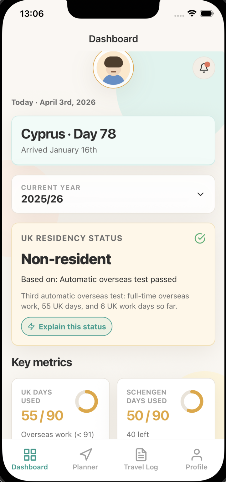Tap the Wi-Fi indicator in the status bar
The height and width of the screenshot is (482, 226).
(x=191, y=13)
